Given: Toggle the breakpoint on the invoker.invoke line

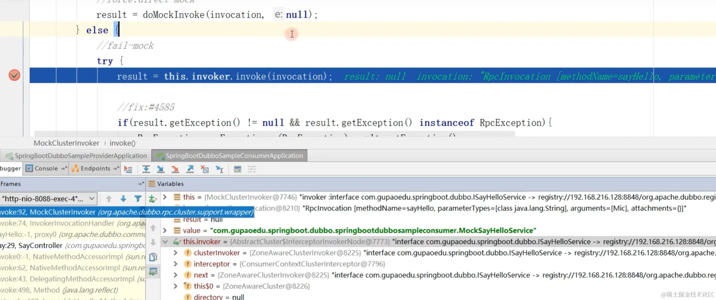Looking at the screenshot, I should (14, 75).
